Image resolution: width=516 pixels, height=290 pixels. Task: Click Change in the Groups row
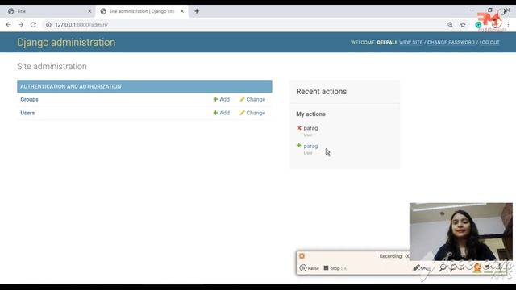(x=252, y=99)
